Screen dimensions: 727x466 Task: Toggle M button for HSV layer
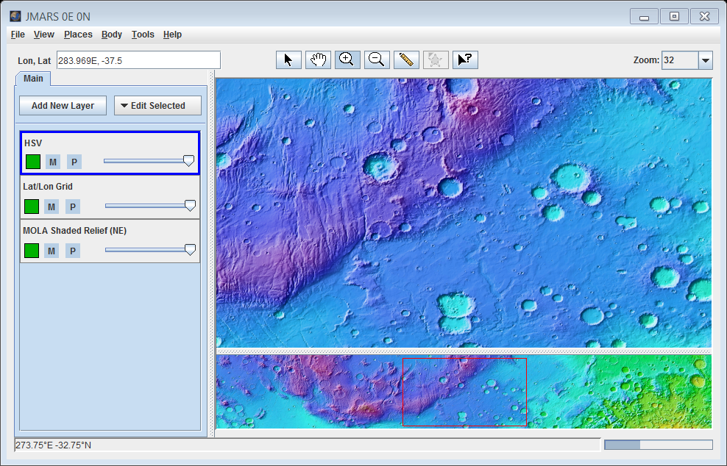pos(53,162)
